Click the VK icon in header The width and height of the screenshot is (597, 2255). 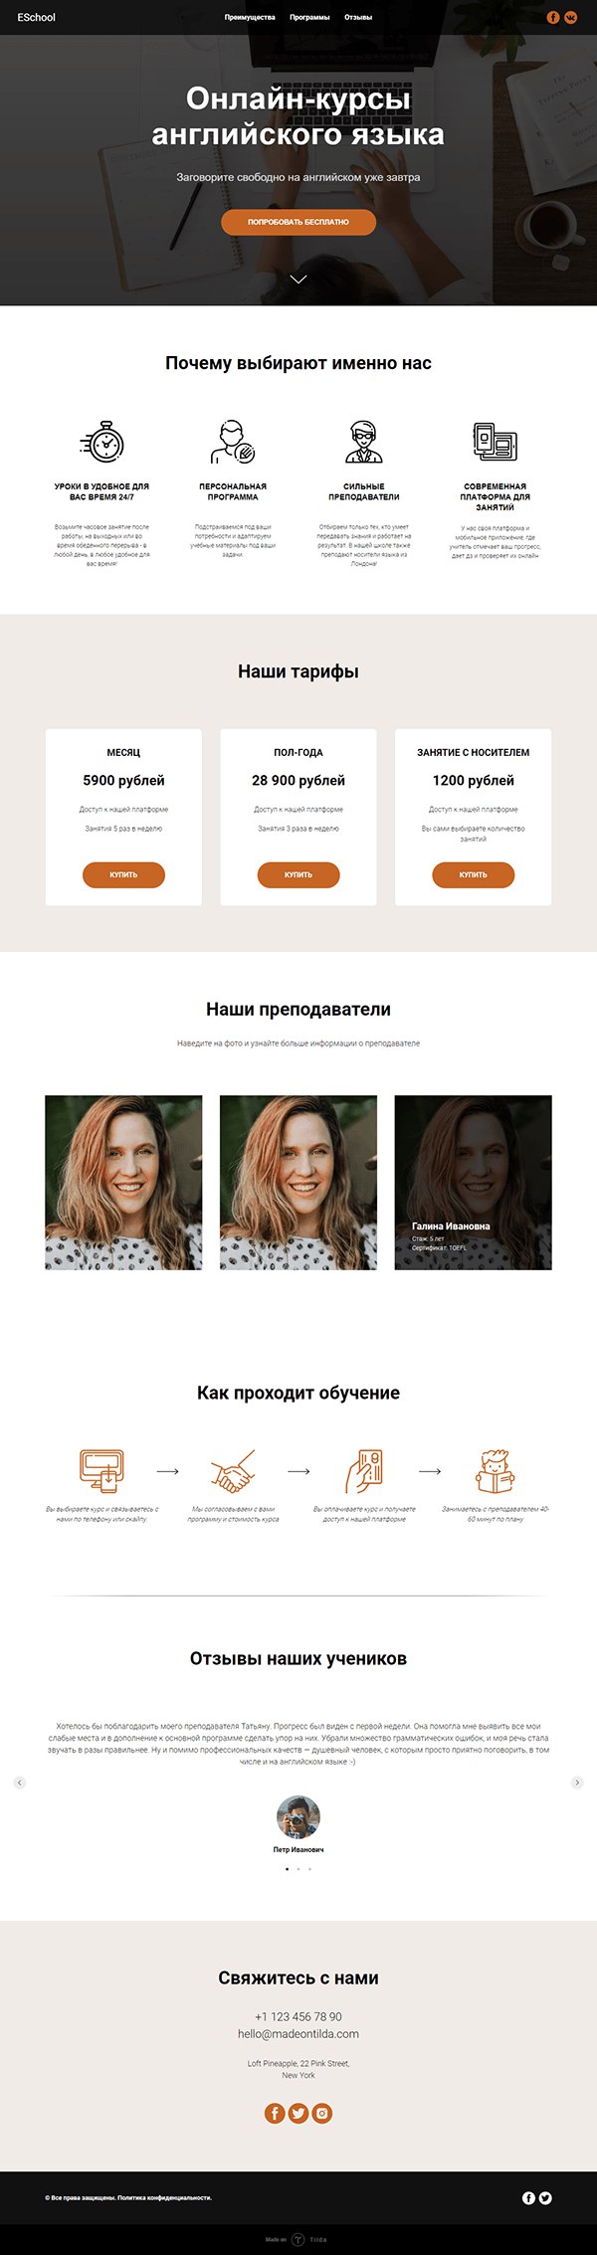coord(571,17)
